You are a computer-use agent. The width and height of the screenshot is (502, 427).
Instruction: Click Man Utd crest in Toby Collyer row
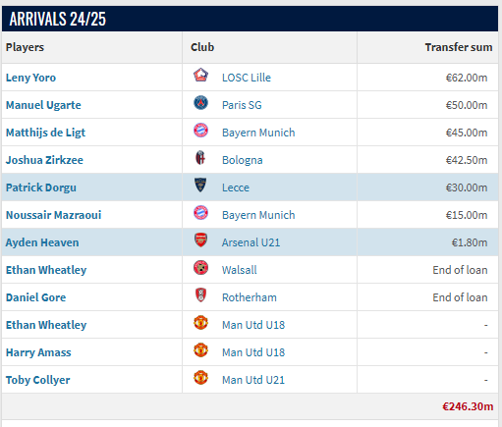pyautogui.click(x=200, y=378)
